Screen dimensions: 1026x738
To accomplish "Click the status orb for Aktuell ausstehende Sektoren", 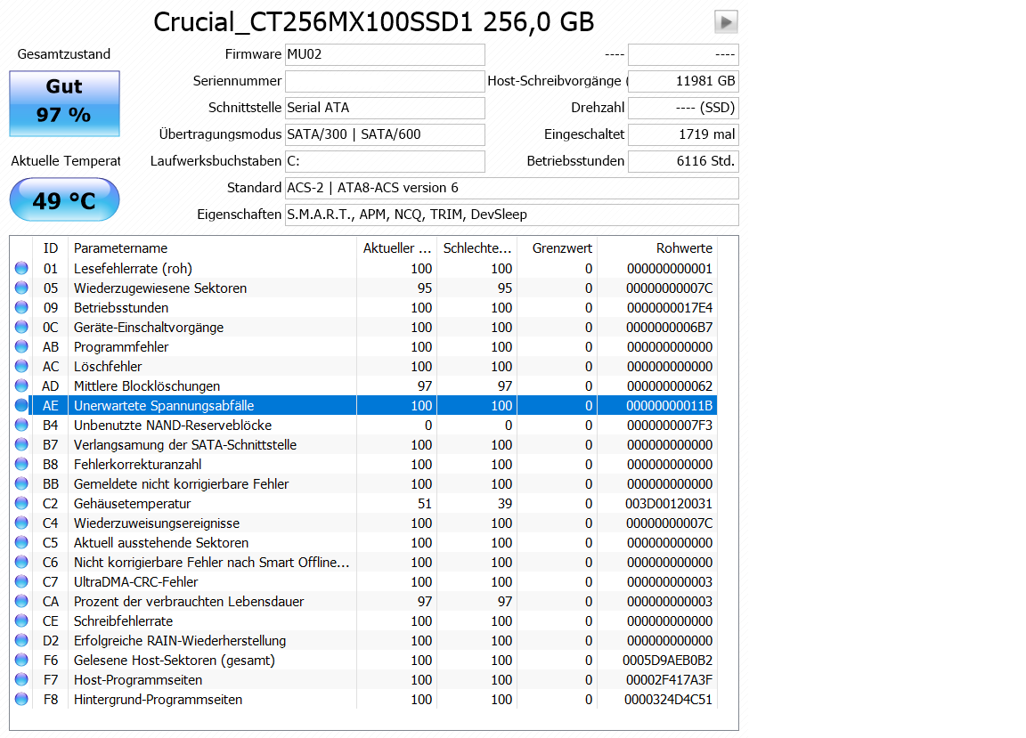I will [x=21, y=543].
